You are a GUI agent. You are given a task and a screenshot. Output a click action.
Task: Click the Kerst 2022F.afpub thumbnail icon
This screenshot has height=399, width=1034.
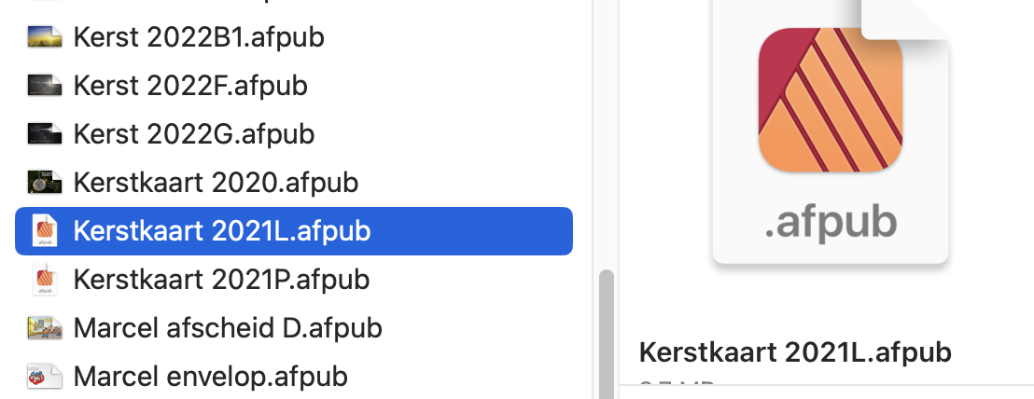44,86
